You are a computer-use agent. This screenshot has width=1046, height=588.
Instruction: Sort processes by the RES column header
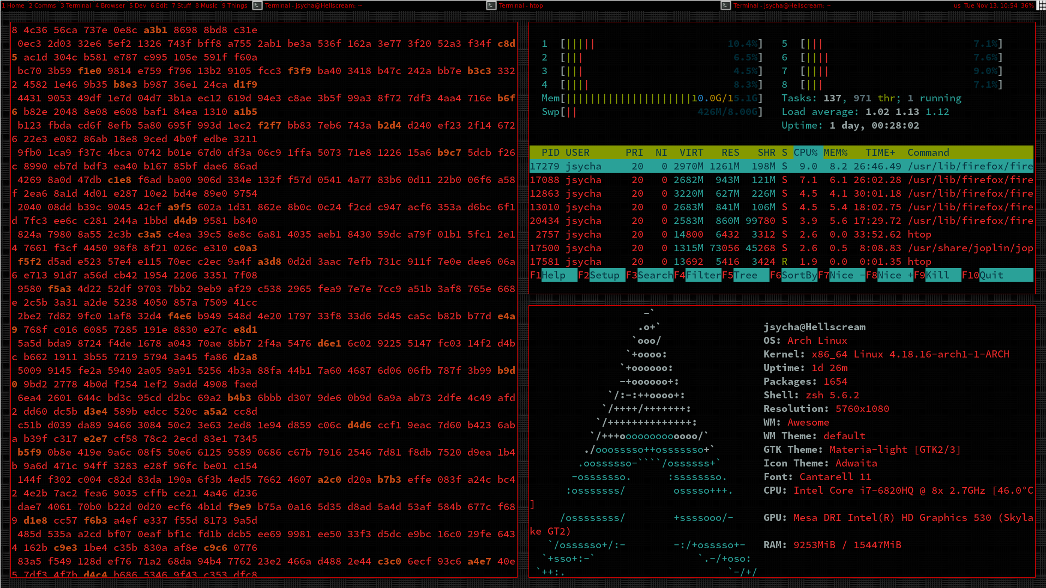[730, 153]
